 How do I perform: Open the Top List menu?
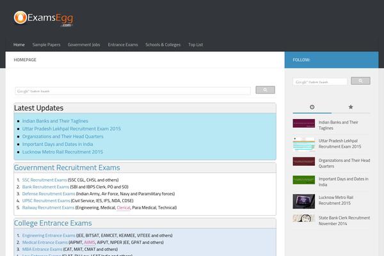196,45
